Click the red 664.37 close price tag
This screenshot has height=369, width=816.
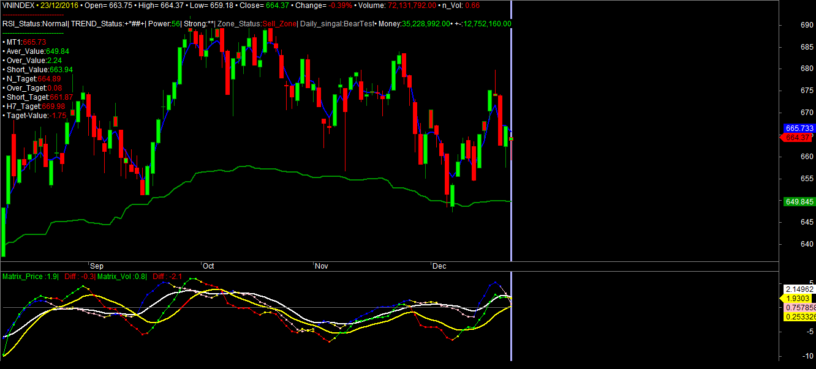(798, 138)
